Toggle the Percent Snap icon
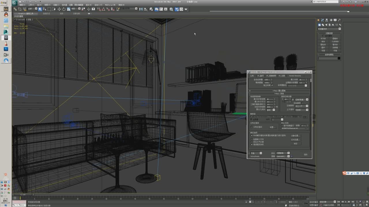This screenshot has height=207, width=369. click(x=108, y=9)
